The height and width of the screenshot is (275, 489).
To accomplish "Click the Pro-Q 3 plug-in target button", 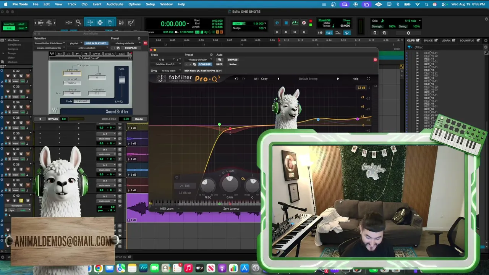I will tap(375, 60).
